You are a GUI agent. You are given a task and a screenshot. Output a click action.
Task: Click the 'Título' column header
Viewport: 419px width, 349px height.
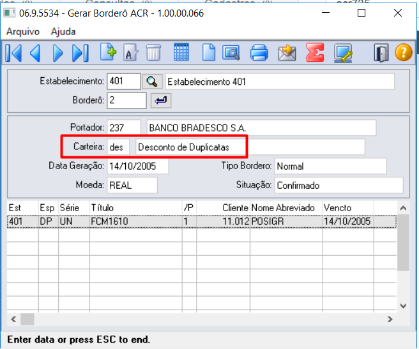coord(136,208)
